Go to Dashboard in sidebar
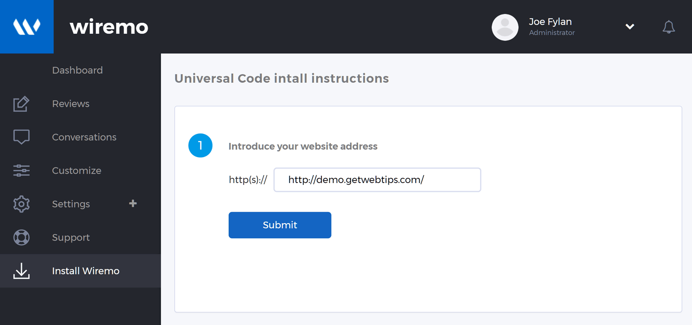The height and width of the screenshot is (325, 692). [x=77, y=70]
